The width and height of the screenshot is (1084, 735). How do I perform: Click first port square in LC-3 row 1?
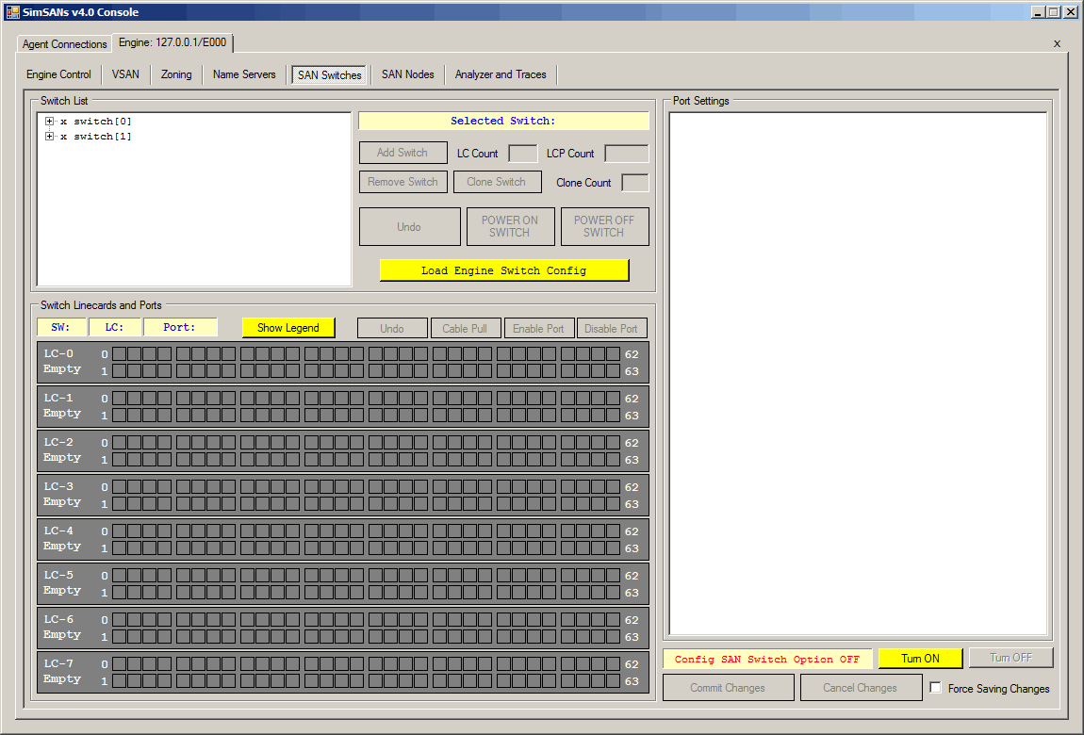click(120, 504)
